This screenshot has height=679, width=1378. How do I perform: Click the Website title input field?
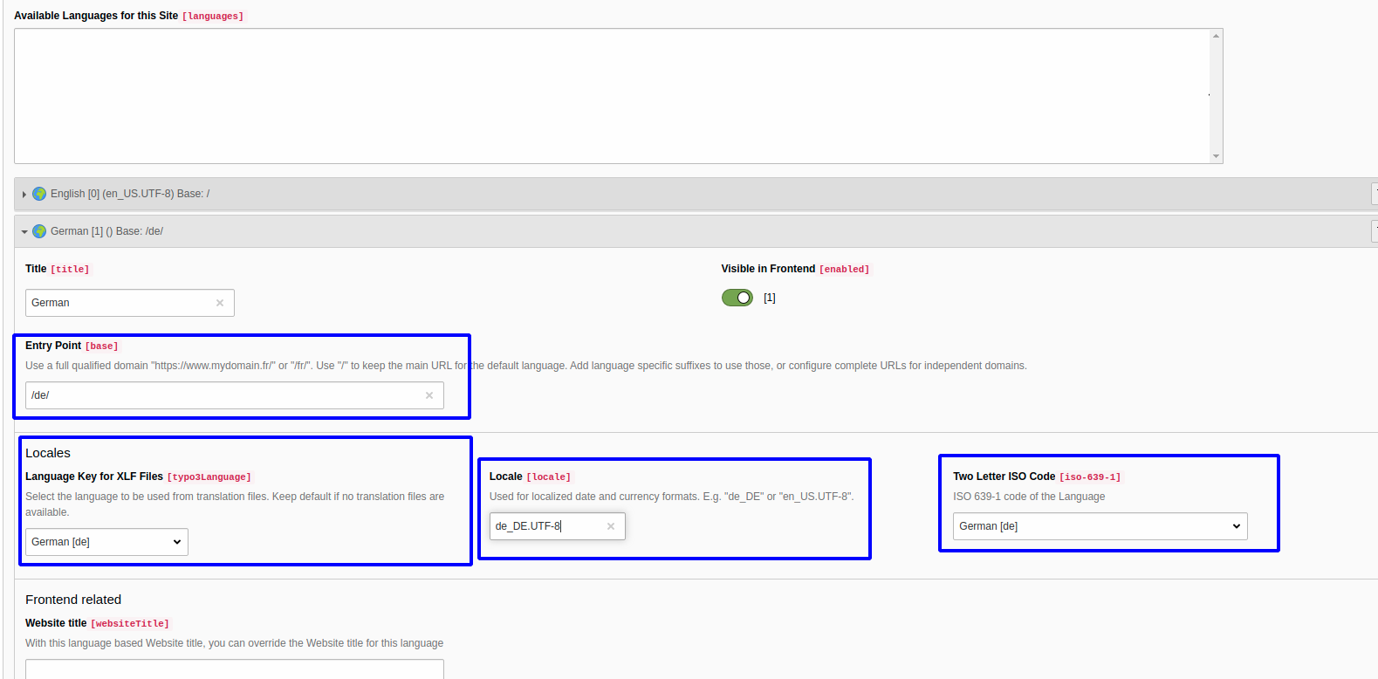click(x=234, y=669)
